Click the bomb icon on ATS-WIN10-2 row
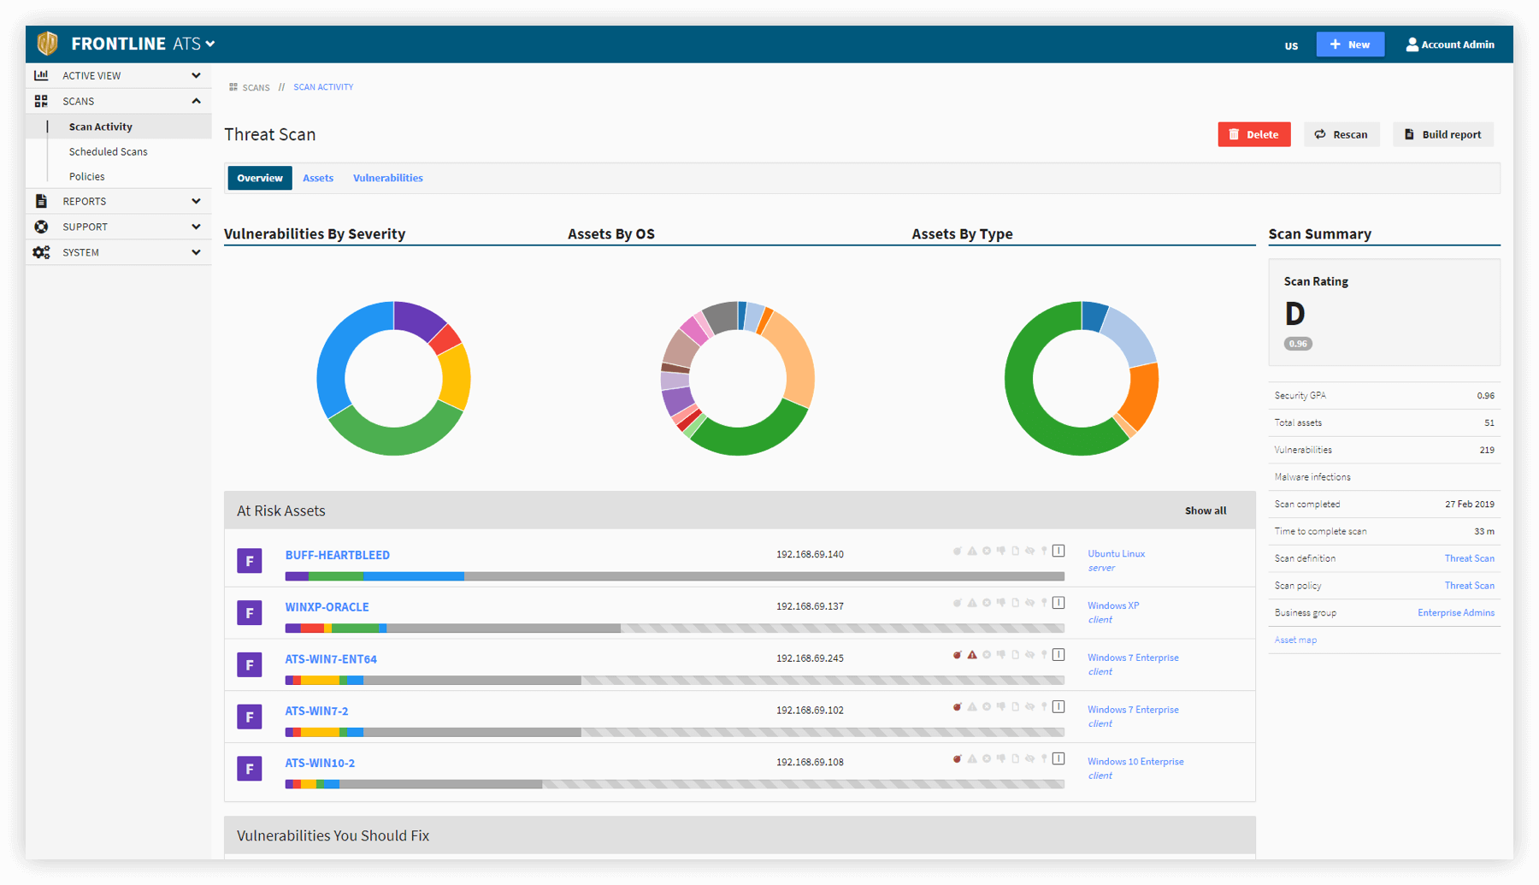This screenshot has height=885, width=1539. tap(958, 759)
